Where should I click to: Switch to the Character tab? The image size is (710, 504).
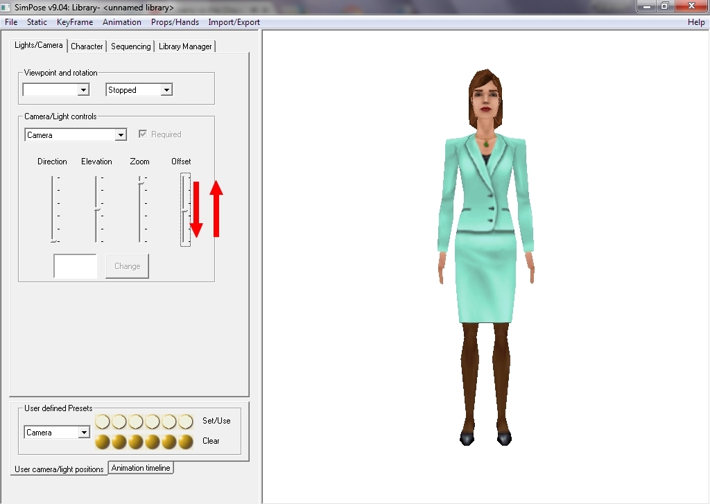pyautogui.click(x=87, y=46)
